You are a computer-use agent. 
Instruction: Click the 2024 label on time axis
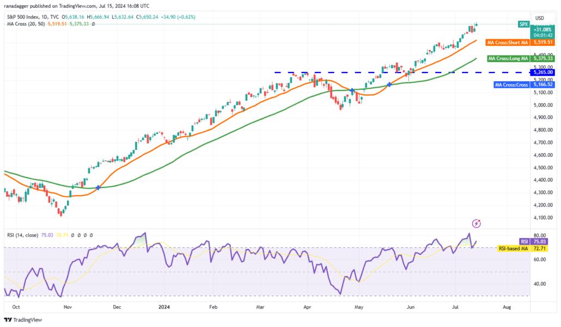164,307
